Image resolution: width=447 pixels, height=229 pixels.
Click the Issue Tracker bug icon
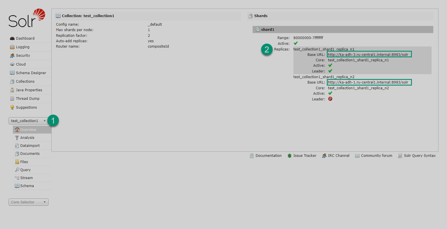[x=289, y=156]
